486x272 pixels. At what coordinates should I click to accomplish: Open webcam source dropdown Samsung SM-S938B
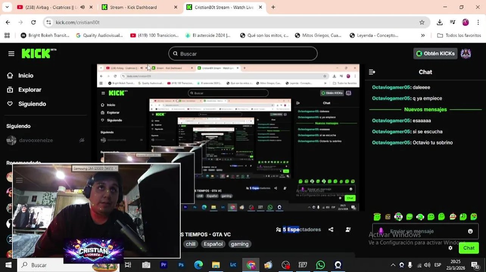point(95,168)
